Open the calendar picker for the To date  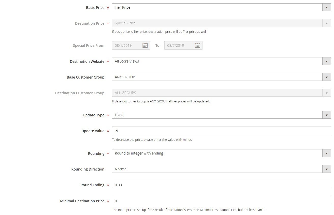pos(197,45)
